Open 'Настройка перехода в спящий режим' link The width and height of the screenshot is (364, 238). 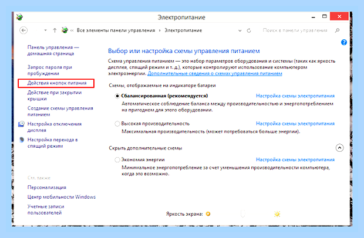52,143
